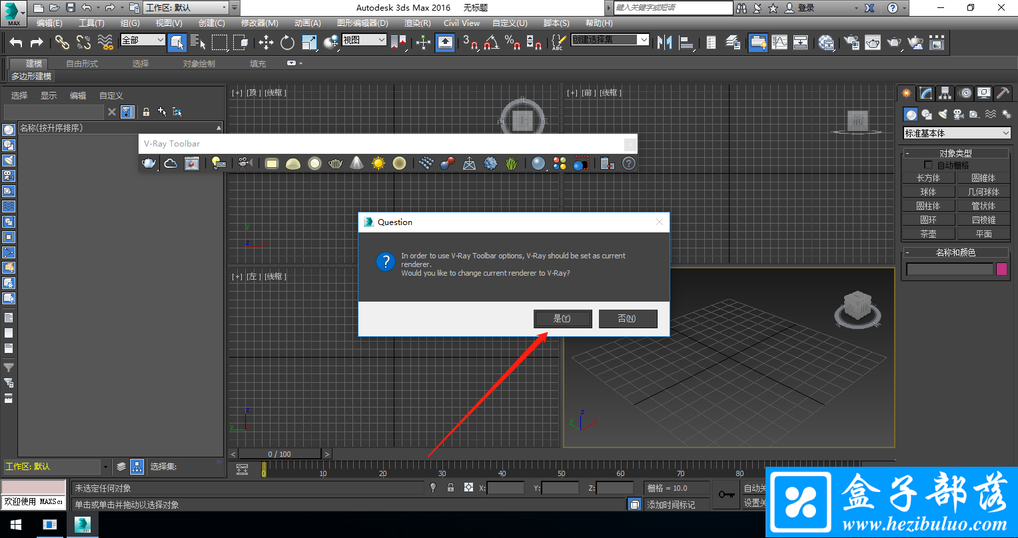Open the 全部 selection filter dropdown
The height and width of the screenshot is (538, 1018).
(x=143, y=40)
